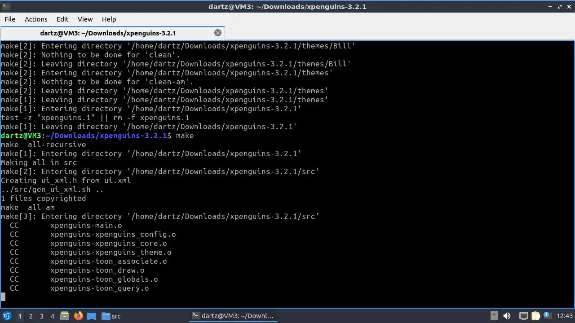Close the xpenguins-3.2.1 terminal tab
The height and width of the screenshot is (323, 575).
[x=218, y=33]
